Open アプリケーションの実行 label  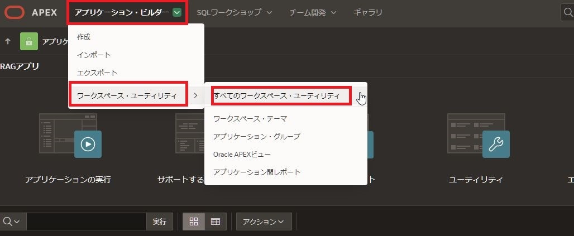68,180
